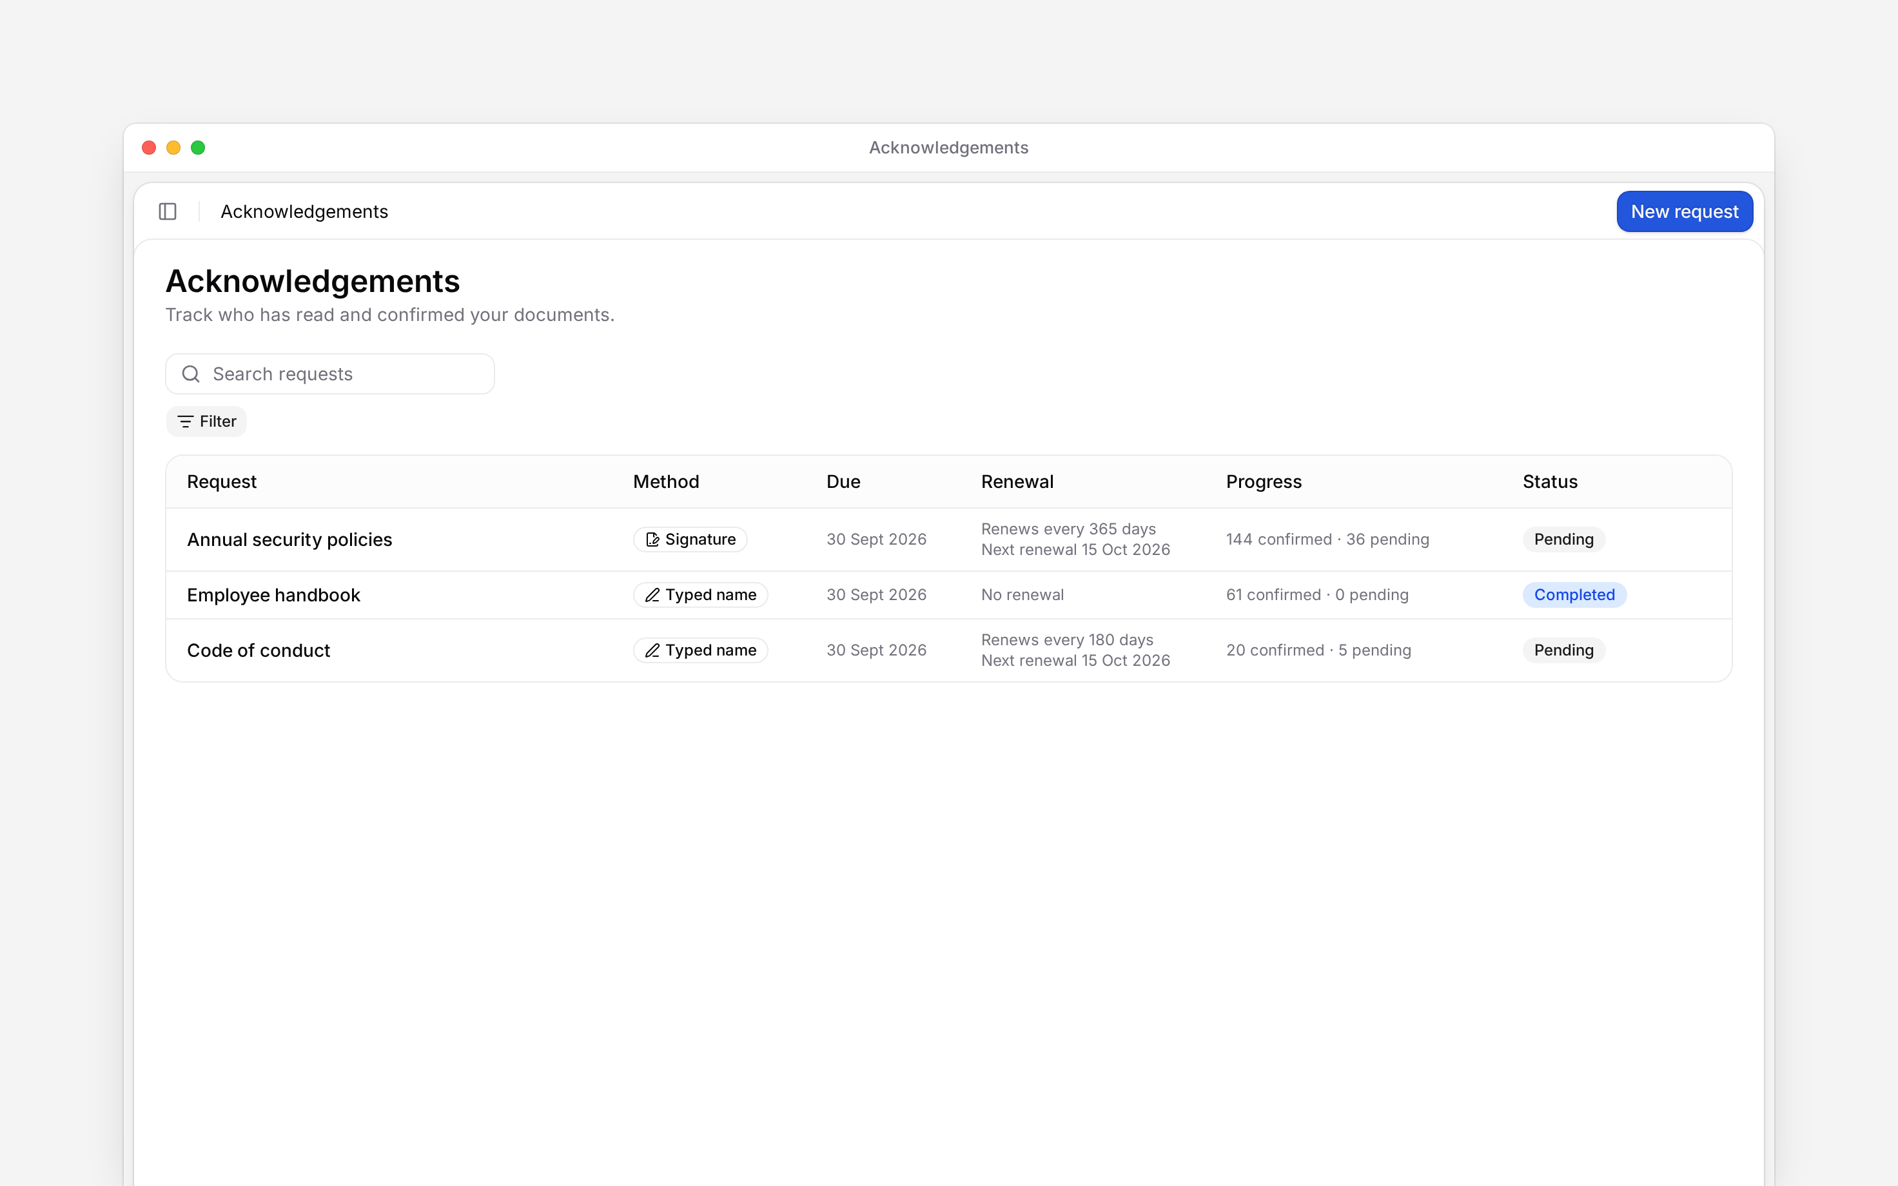Click the 'Track who has read' subtitle
Screen dimensions: 1898x1186
coord(390,315)
